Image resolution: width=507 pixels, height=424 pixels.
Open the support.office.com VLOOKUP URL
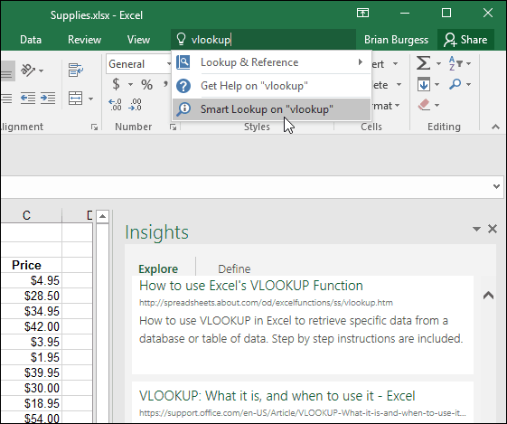[x=303, y=413]
